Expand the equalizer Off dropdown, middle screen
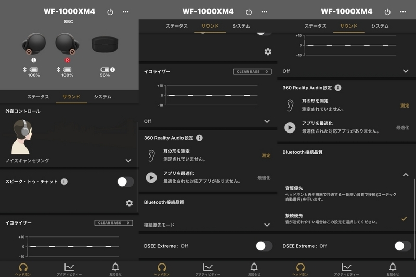The image size is (416, 277). 267,121
